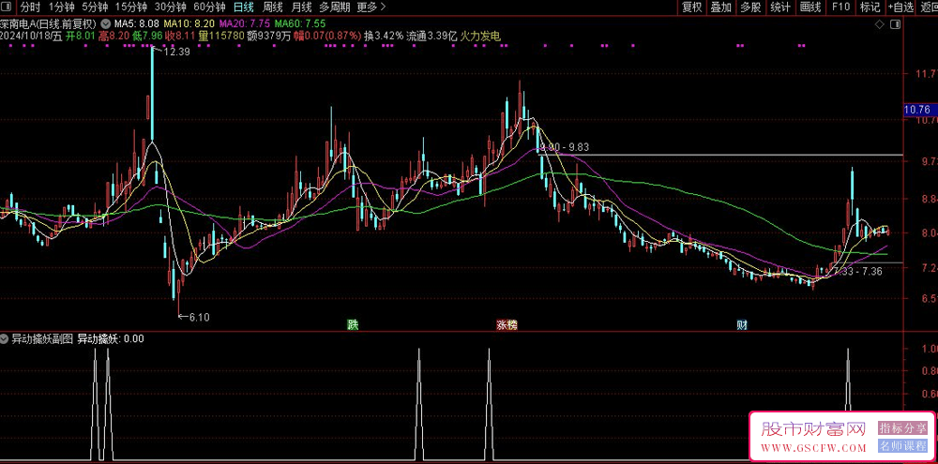Click the 收8.11 close price value
Image resolution: width=938 pixels, height=464 pixels.
(180, 36)
